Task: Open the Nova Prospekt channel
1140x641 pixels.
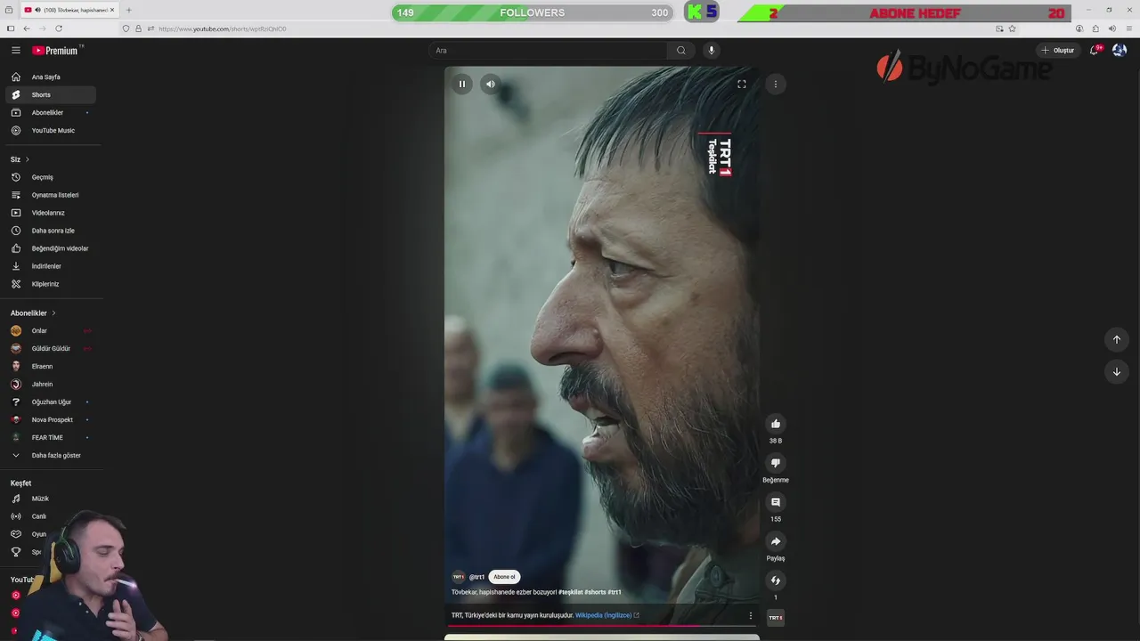Action: 51,420
